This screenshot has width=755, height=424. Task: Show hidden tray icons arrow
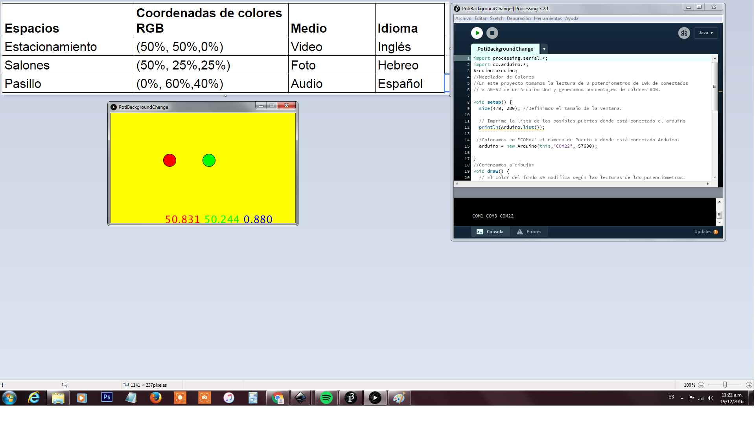[682, 398]
